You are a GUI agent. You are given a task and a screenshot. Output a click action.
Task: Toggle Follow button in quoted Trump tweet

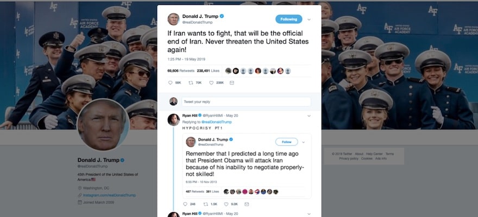(x=287, y=142)
